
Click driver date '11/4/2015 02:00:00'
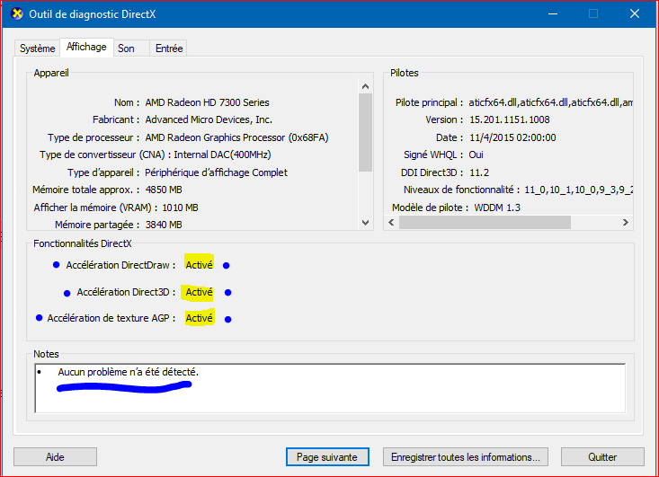point(512,137)
